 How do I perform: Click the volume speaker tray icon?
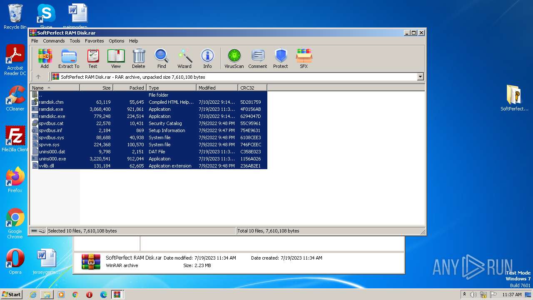coord(473,295)
